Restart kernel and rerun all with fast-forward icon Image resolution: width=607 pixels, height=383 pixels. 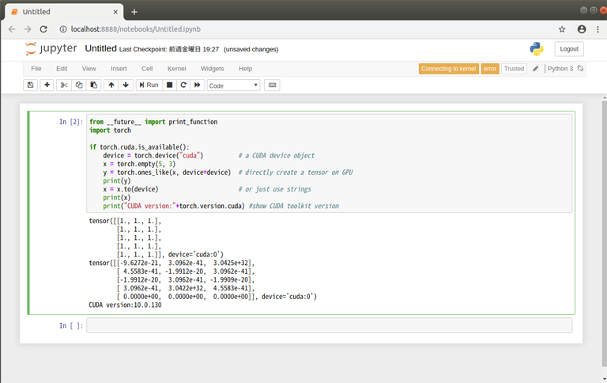click(x=198, y=85)
